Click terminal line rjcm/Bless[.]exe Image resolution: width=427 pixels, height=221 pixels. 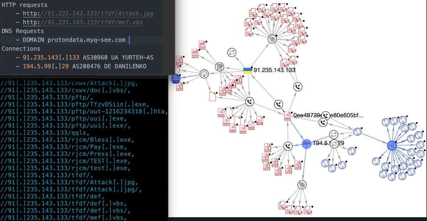68,140
